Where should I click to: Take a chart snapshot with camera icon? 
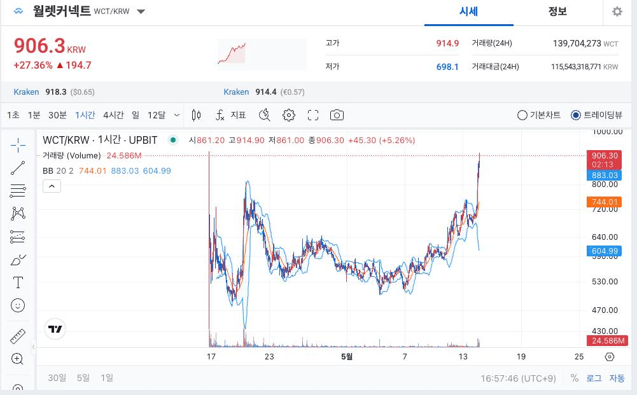point(337,115)
